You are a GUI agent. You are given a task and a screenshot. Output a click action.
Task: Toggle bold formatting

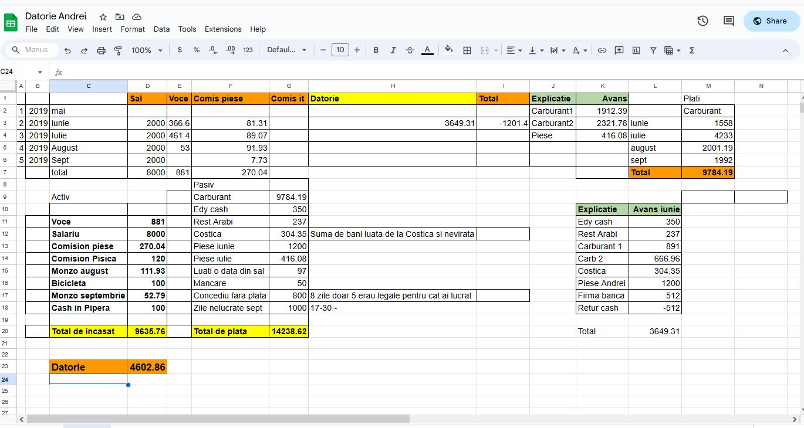click(x=376, y=50)
